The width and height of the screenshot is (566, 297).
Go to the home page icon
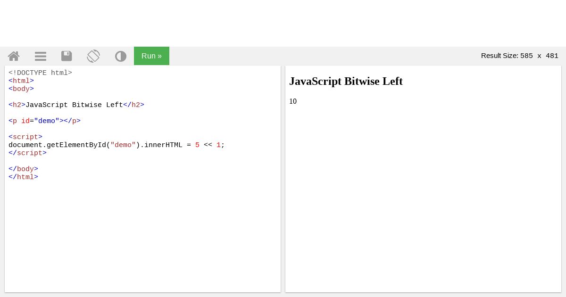coord(14,56)
